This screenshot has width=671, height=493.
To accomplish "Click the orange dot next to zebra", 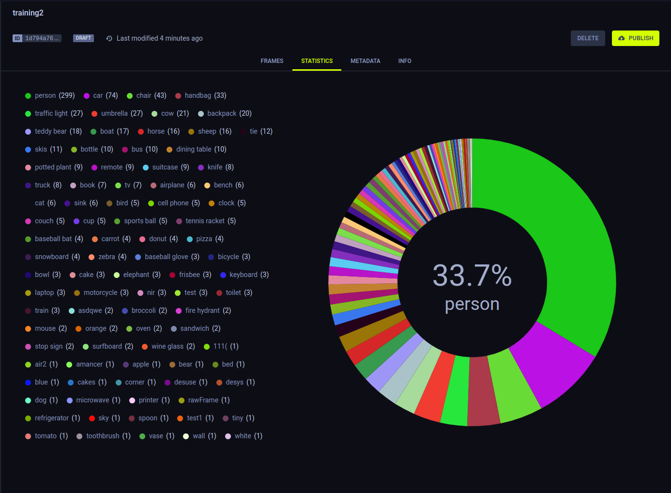I will (91, 257).
